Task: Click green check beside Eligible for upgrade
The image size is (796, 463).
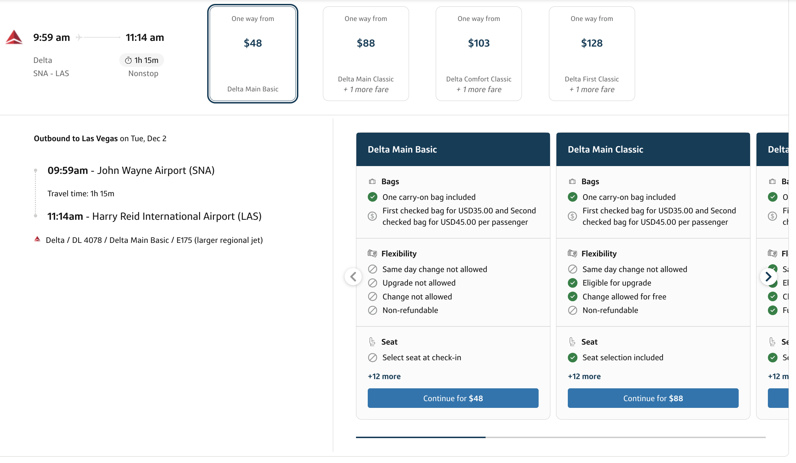Action: [572, 283]
